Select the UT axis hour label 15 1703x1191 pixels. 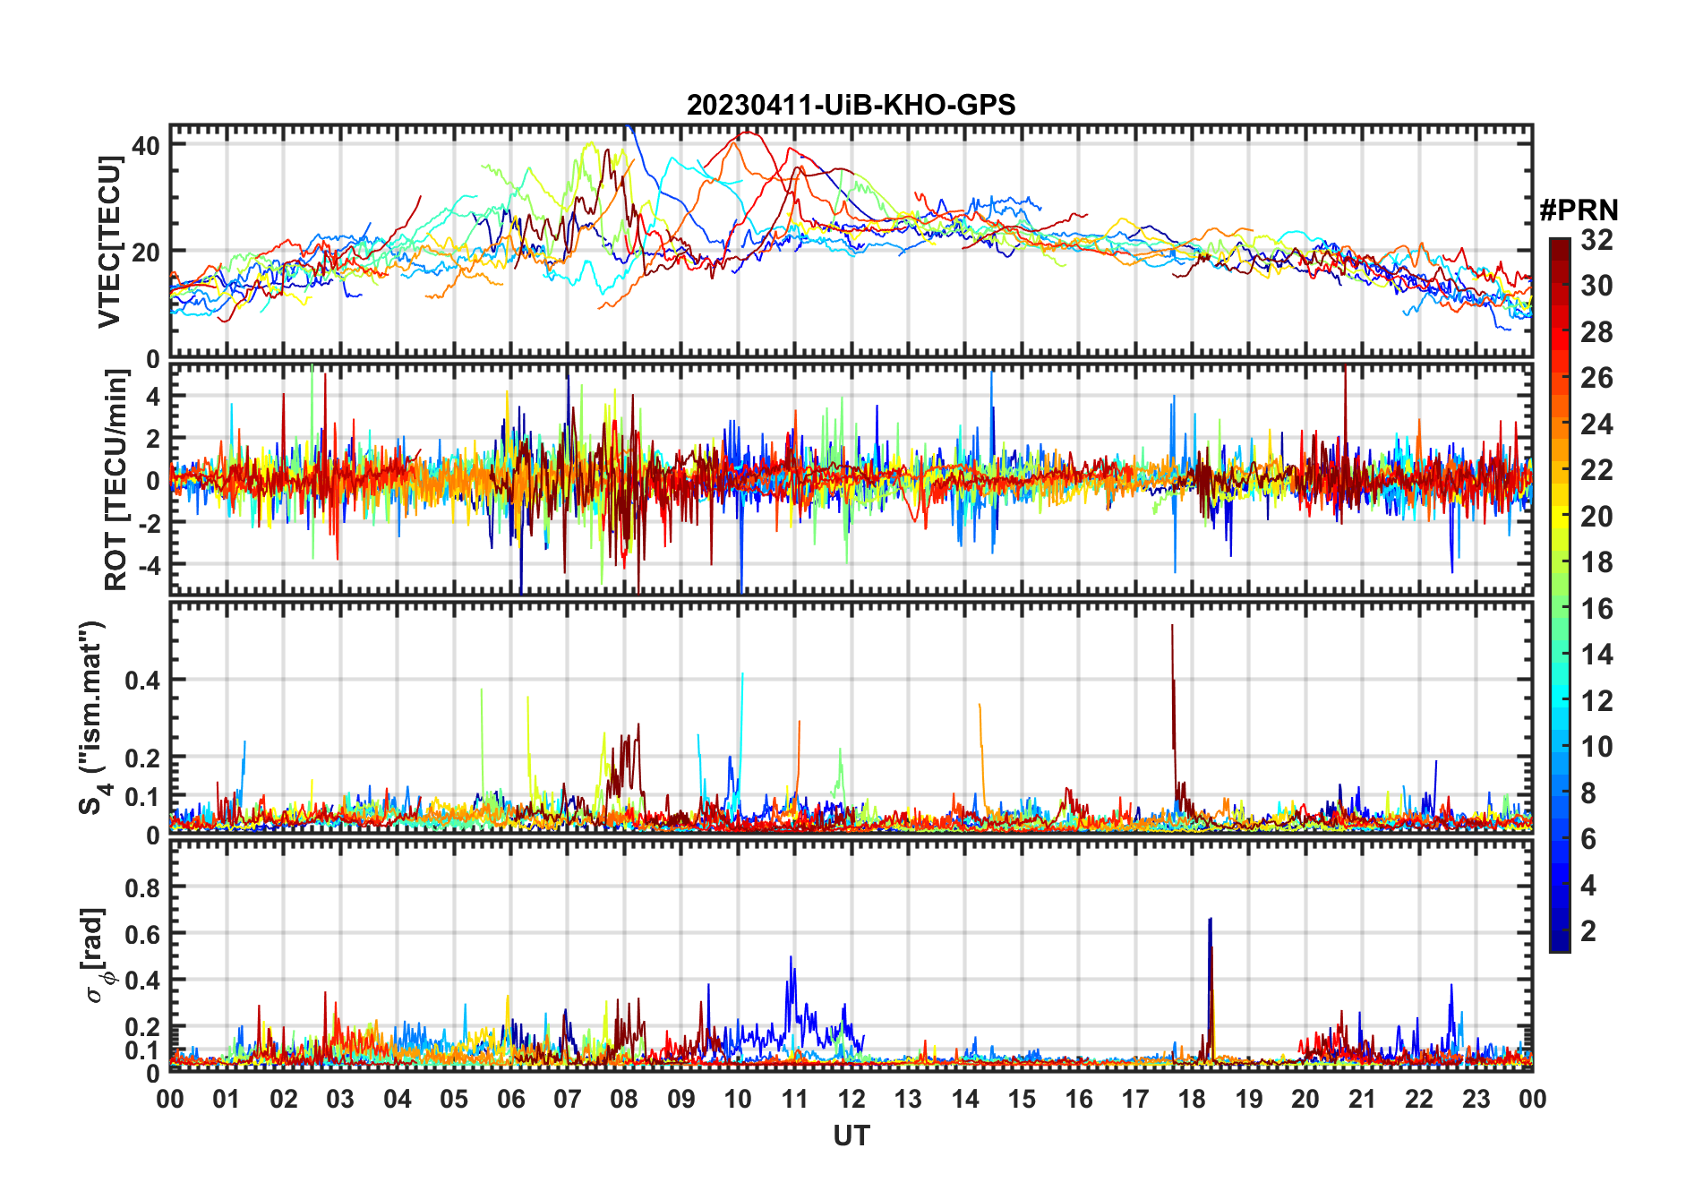1022,1099
